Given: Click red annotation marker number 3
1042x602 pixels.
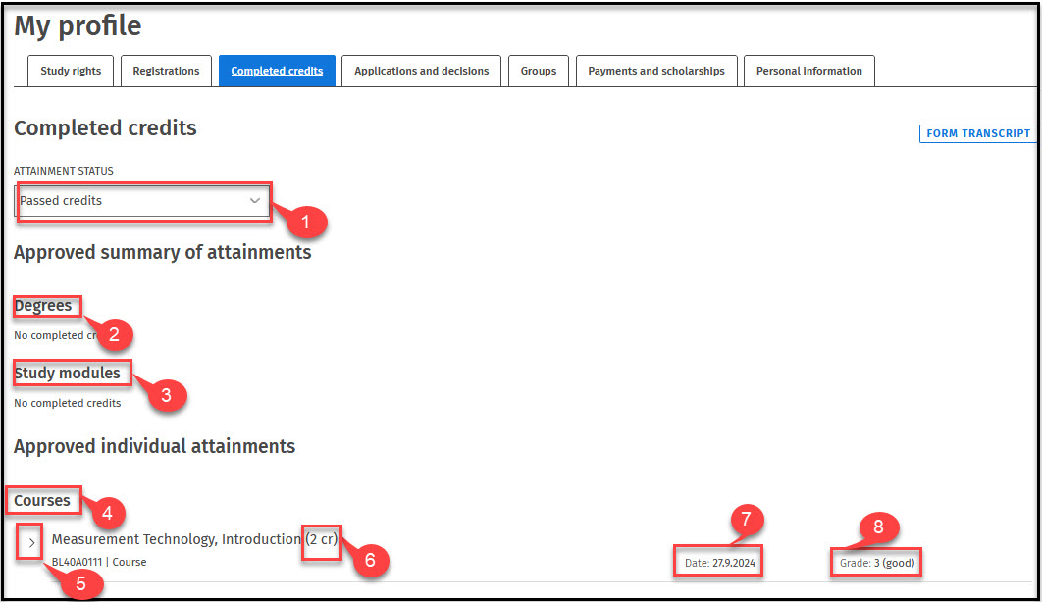Looking at the screenshot, I should (x=166, y=395).
